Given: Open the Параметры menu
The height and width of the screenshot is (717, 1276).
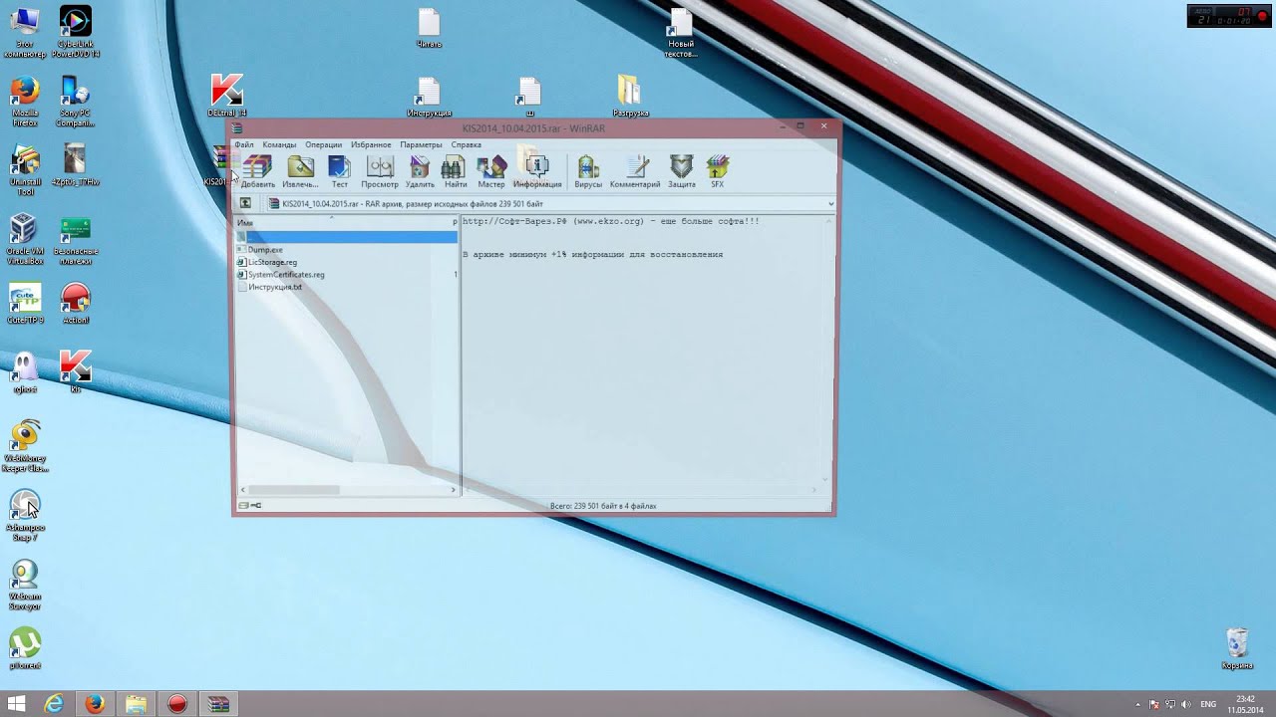Looking at the screenshot, I should (421, 144).
